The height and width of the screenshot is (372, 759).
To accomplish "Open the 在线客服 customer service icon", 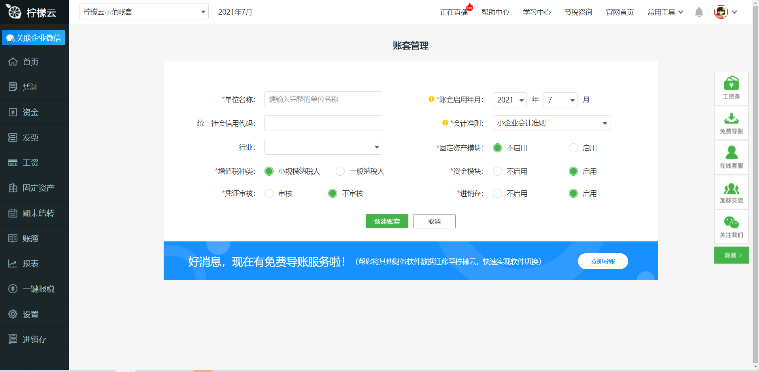I will point(731,152).
